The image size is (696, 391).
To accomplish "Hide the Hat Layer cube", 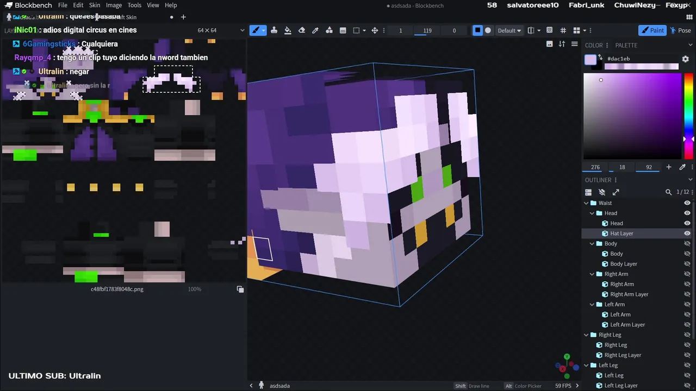I will [687, 234].
